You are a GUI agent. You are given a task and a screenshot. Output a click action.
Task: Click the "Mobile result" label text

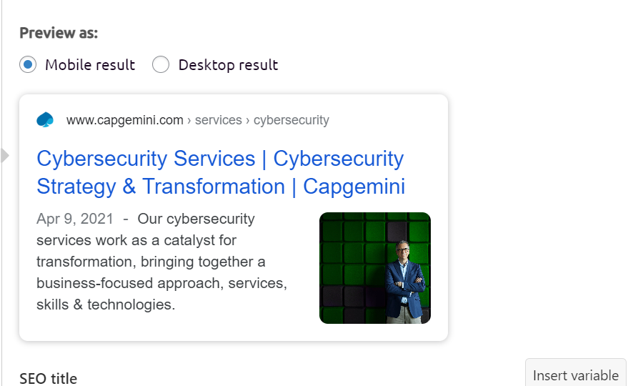click(x=90, y=65)
